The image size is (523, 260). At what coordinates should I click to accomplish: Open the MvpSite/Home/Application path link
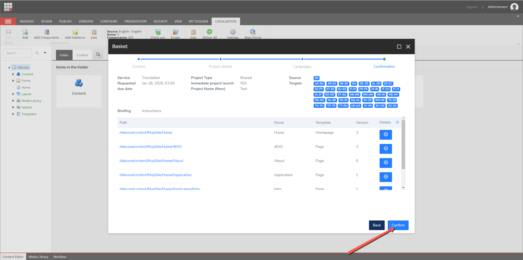[156, 175]
